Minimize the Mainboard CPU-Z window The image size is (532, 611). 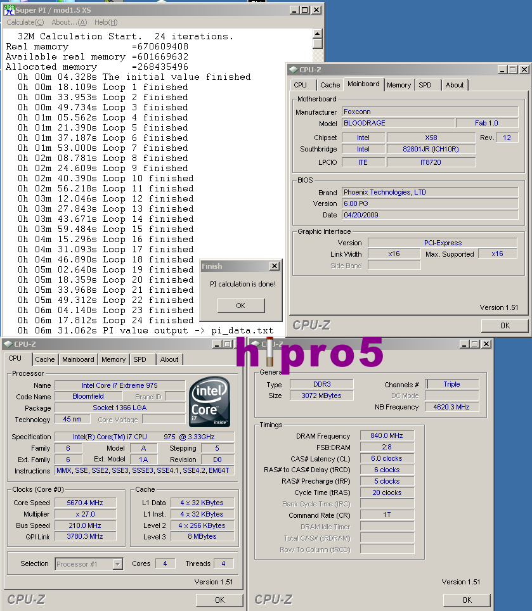click(502, 70)
